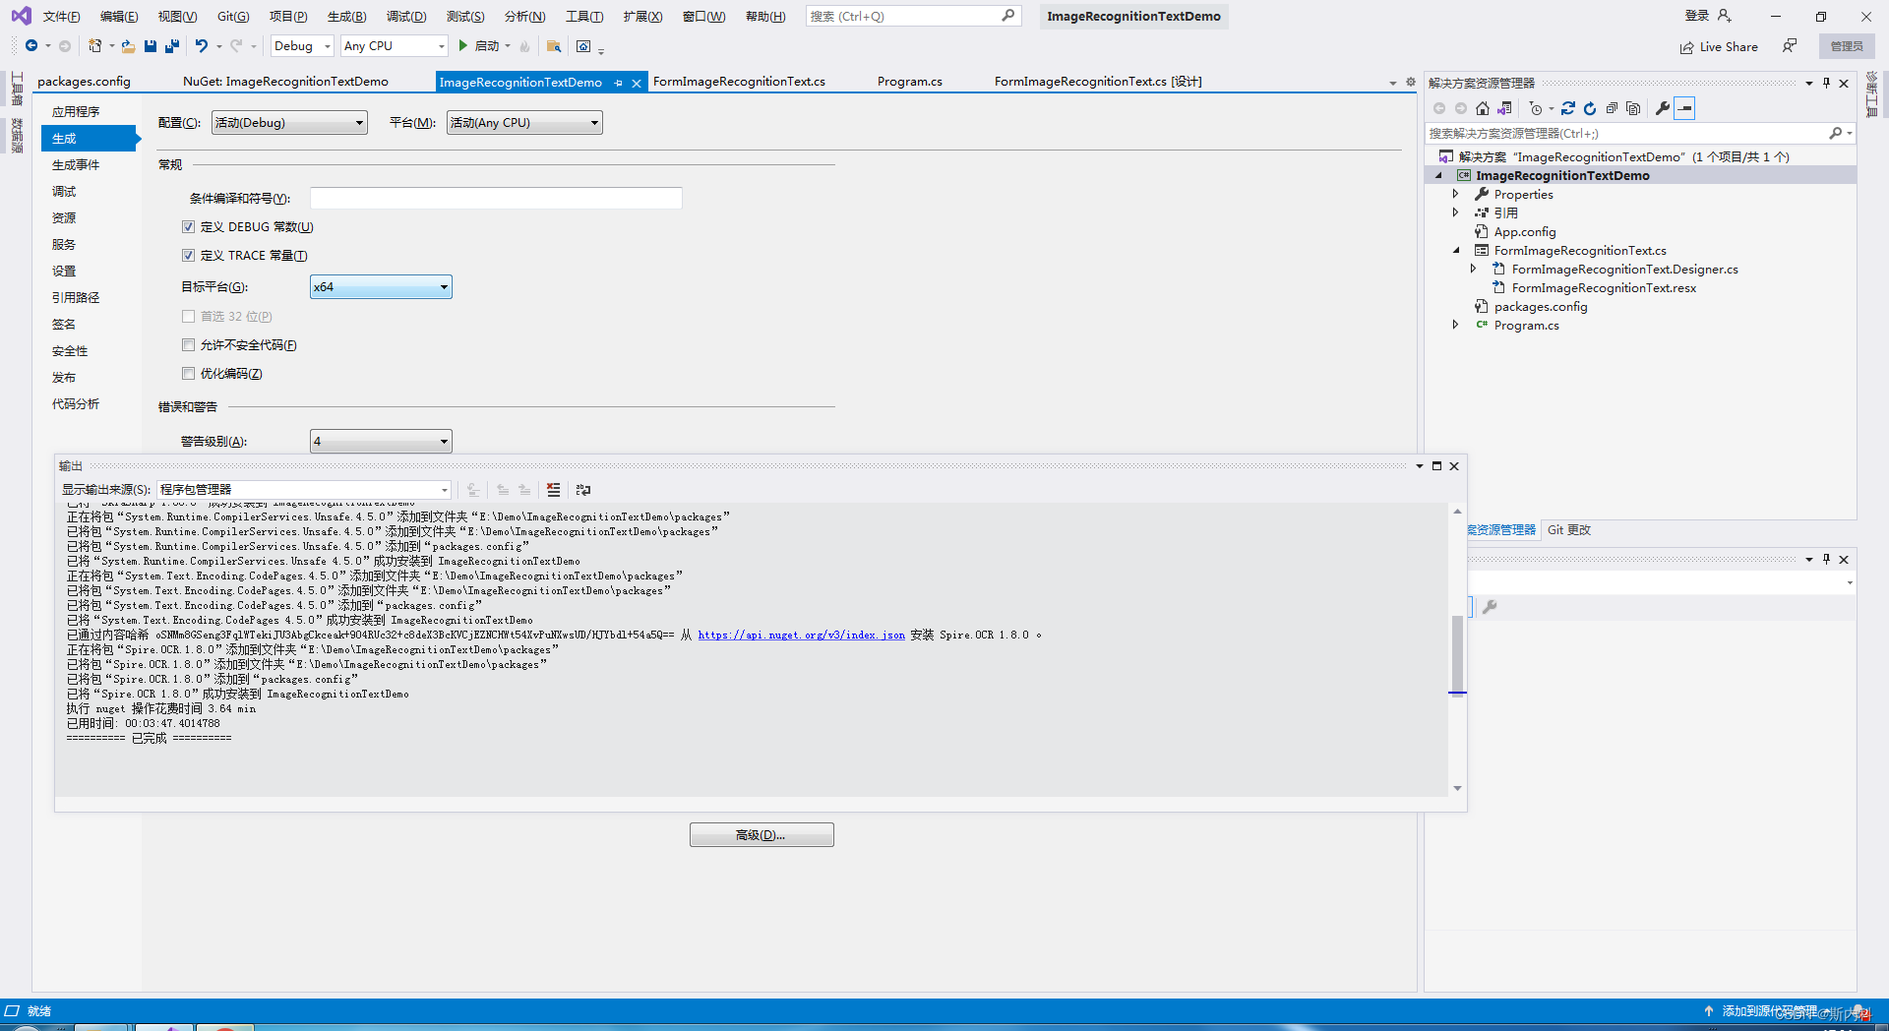Open the warning level dropdown showing 4
The image size is (1889, 1031).
[x=381, y=441]
